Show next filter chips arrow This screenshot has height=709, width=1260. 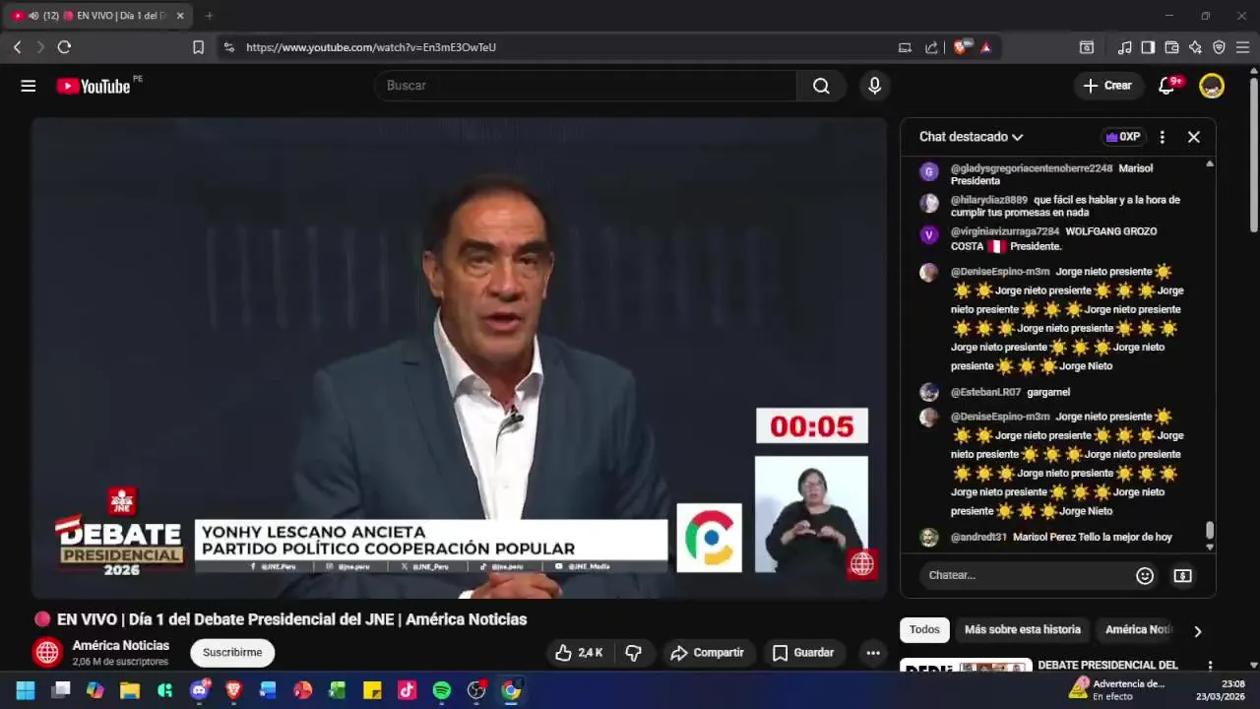click(x=1197, y=631)
